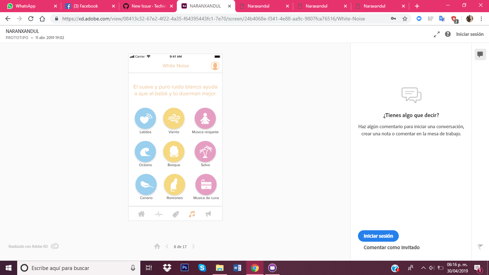Click the blue Iniciar sesión button

pos(378,236)
